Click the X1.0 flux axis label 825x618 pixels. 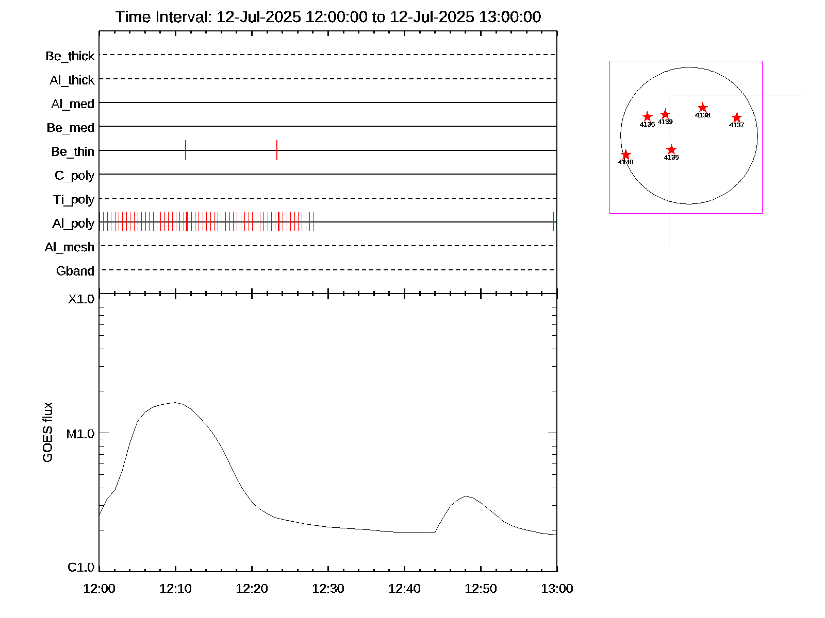pyautogui.click(x=81, y=299)
